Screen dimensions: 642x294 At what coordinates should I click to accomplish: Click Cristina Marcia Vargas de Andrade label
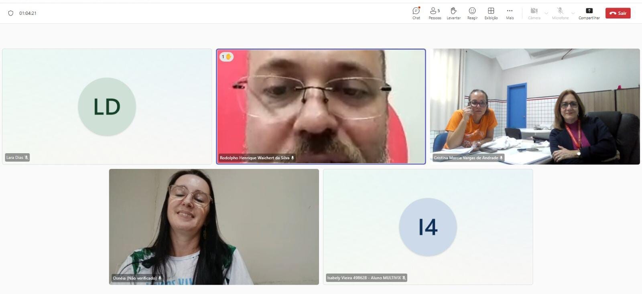468,158
